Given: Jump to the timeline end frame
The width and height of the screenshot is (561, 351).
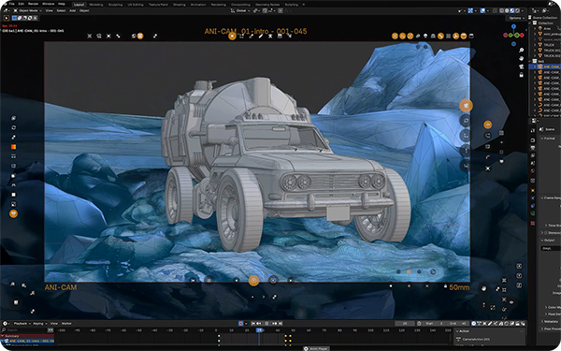Looking at the screenshot, I should point(280,324).
